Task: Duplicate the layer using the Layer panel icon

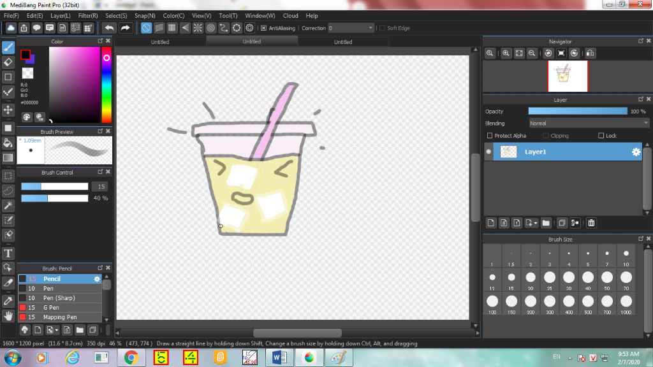Action: (x=562, y=223)
